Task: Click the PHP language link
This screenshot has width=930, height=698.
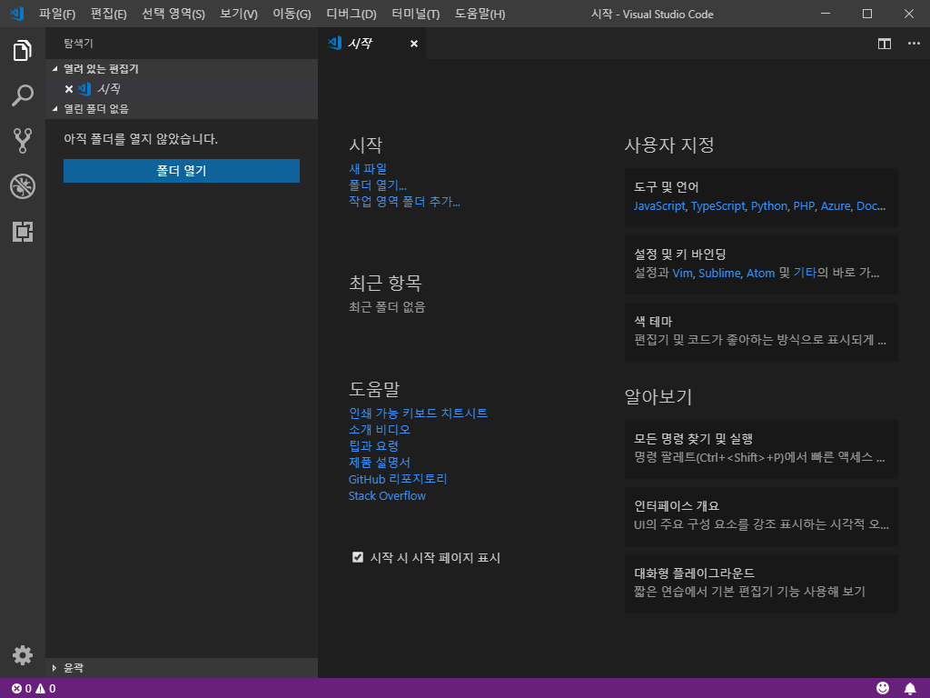Action: (x=805, y=206)
